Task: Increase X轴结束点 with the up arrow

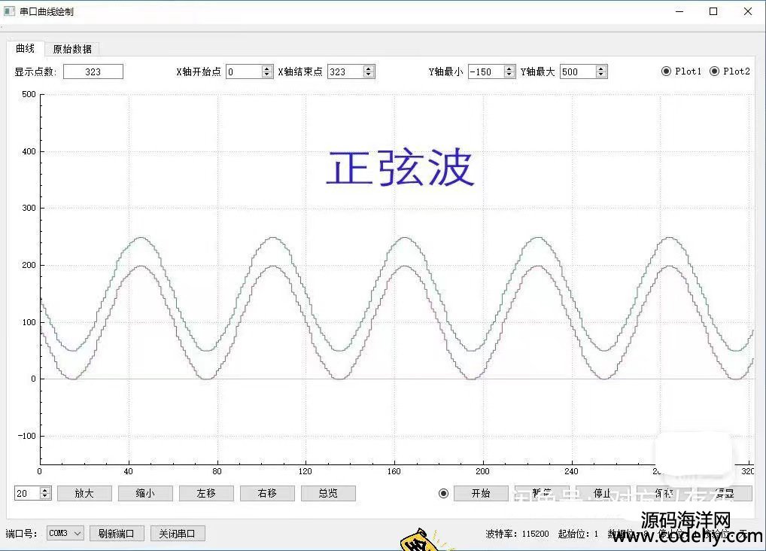Action: [369, 68]
